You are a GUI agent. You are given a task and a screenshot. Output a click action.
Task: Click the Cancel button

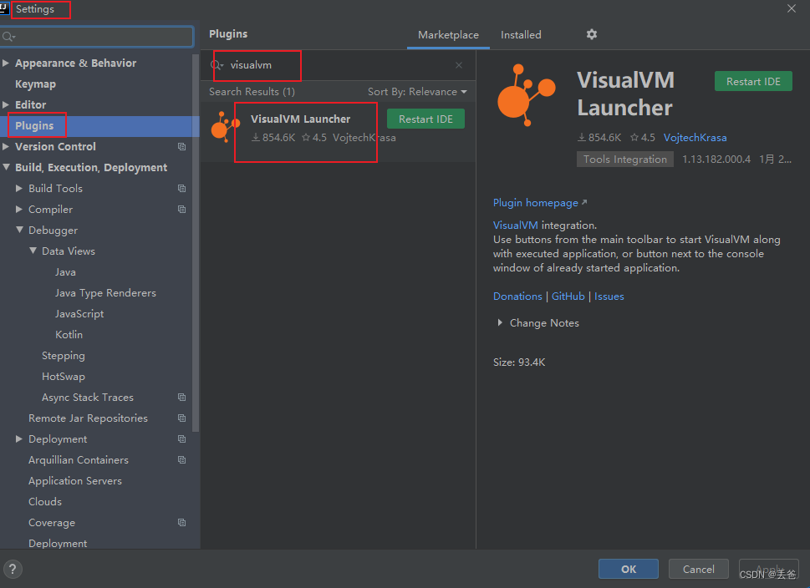(x=699, y=569)
